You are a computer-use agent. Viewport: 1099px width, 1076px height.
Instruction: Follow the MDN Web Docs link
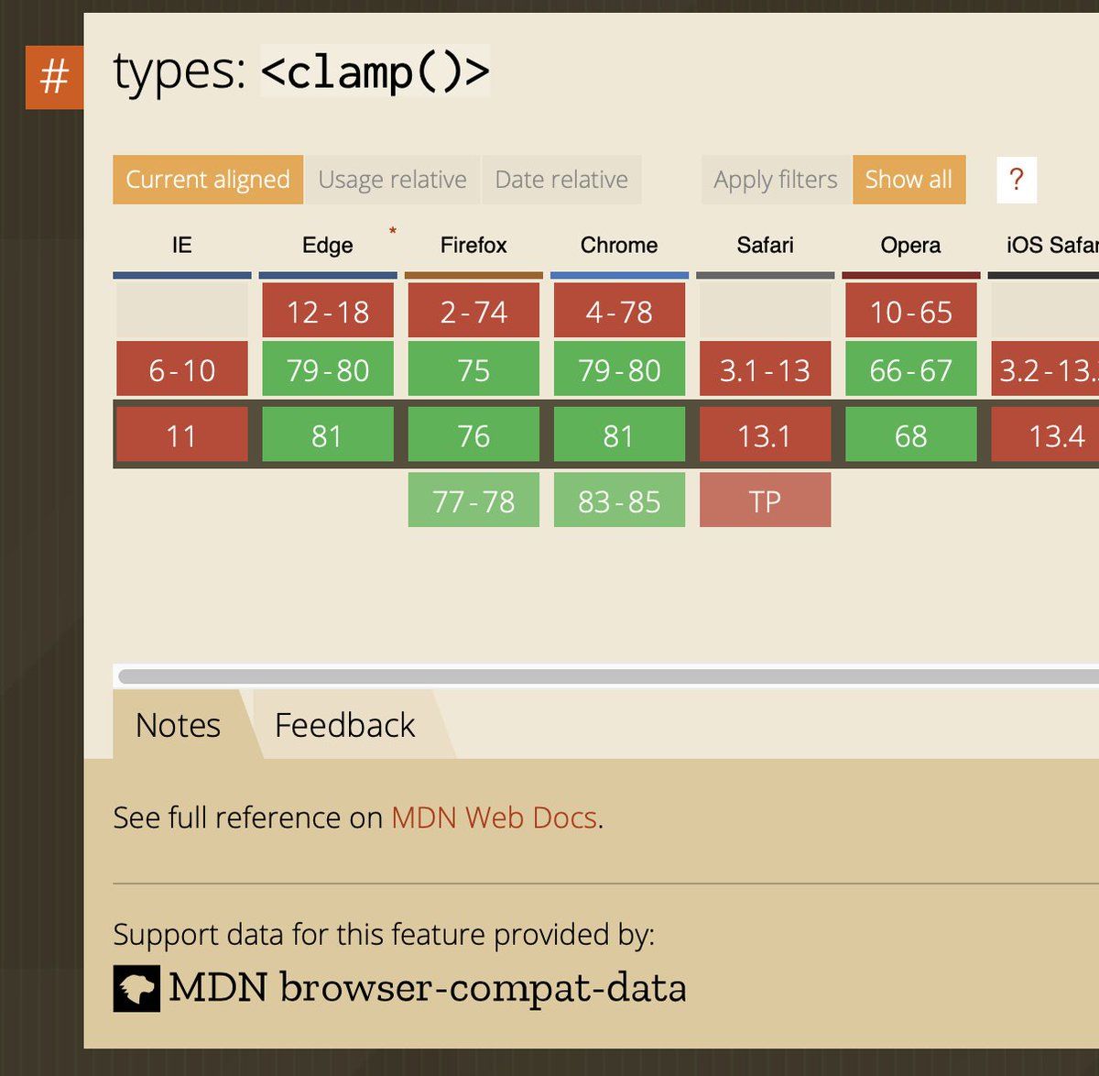(x=495, y=818)
